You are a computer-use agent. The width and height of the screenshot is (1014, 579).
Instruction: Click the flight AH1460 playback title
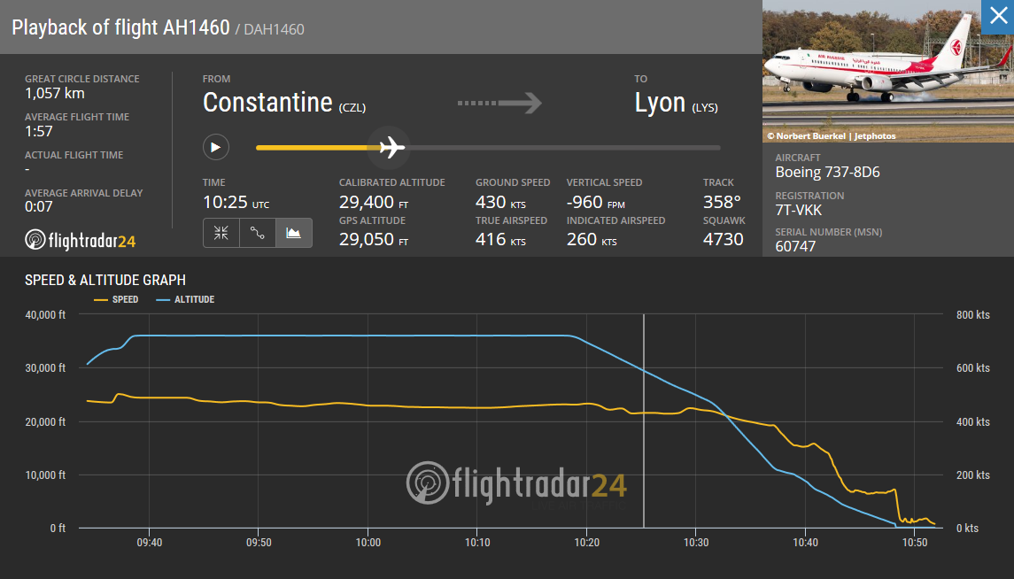[120, 27]
